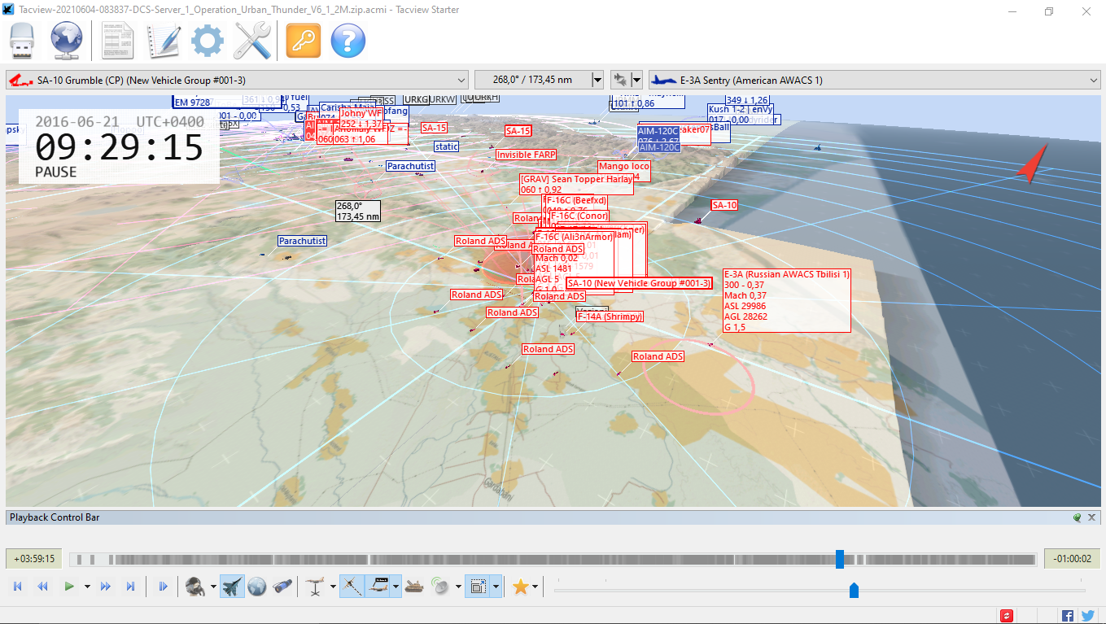Image resolution: width=1106 pixels, height=624 pixels.
Task: Click the radar dish icon
Action: [x=440, y=587]
